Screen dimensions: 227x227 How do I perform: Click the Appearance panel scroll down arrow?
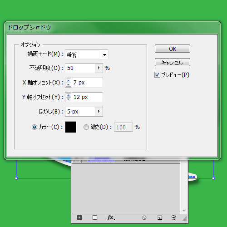[184, 211]
